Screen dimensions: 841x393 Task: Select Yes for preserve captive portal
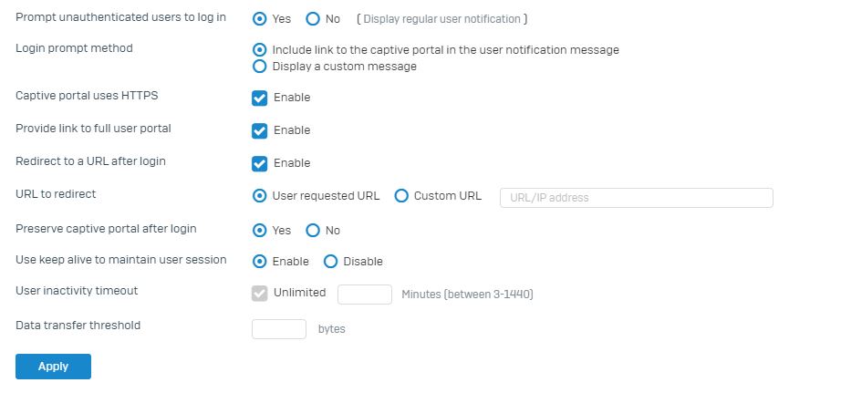(260, 231)
